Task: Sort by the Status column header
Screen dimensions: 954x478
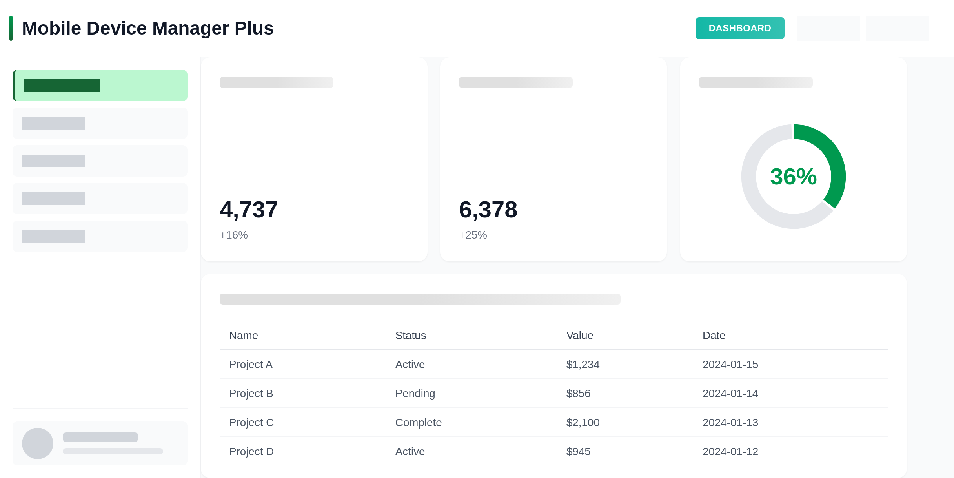Action: click(410, 336)
